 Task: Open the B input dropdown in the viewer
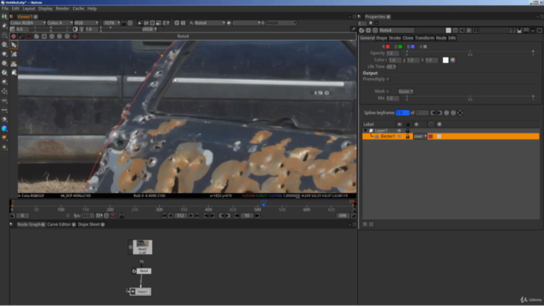pyautogui.click(x=280, y=23)
